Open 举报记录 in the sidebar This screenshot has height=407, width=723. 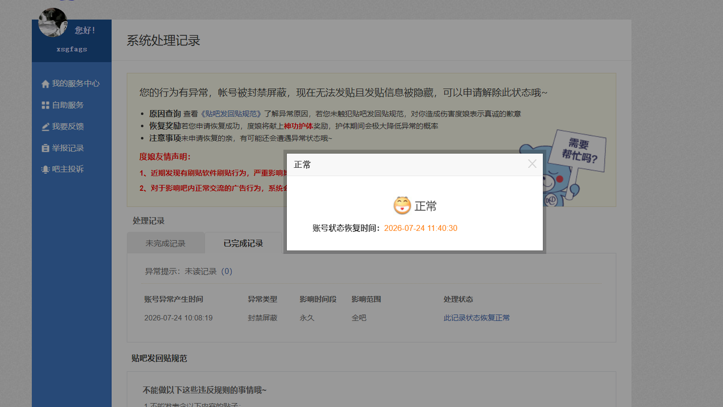(x=68, y=148)
